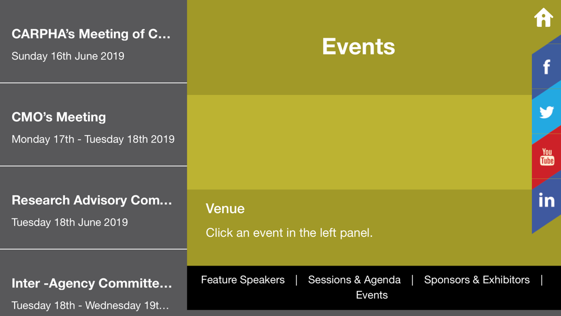Screen dimensions: 561x316
Task: Open the CMO's Meeting event
Action: (59, 117)
